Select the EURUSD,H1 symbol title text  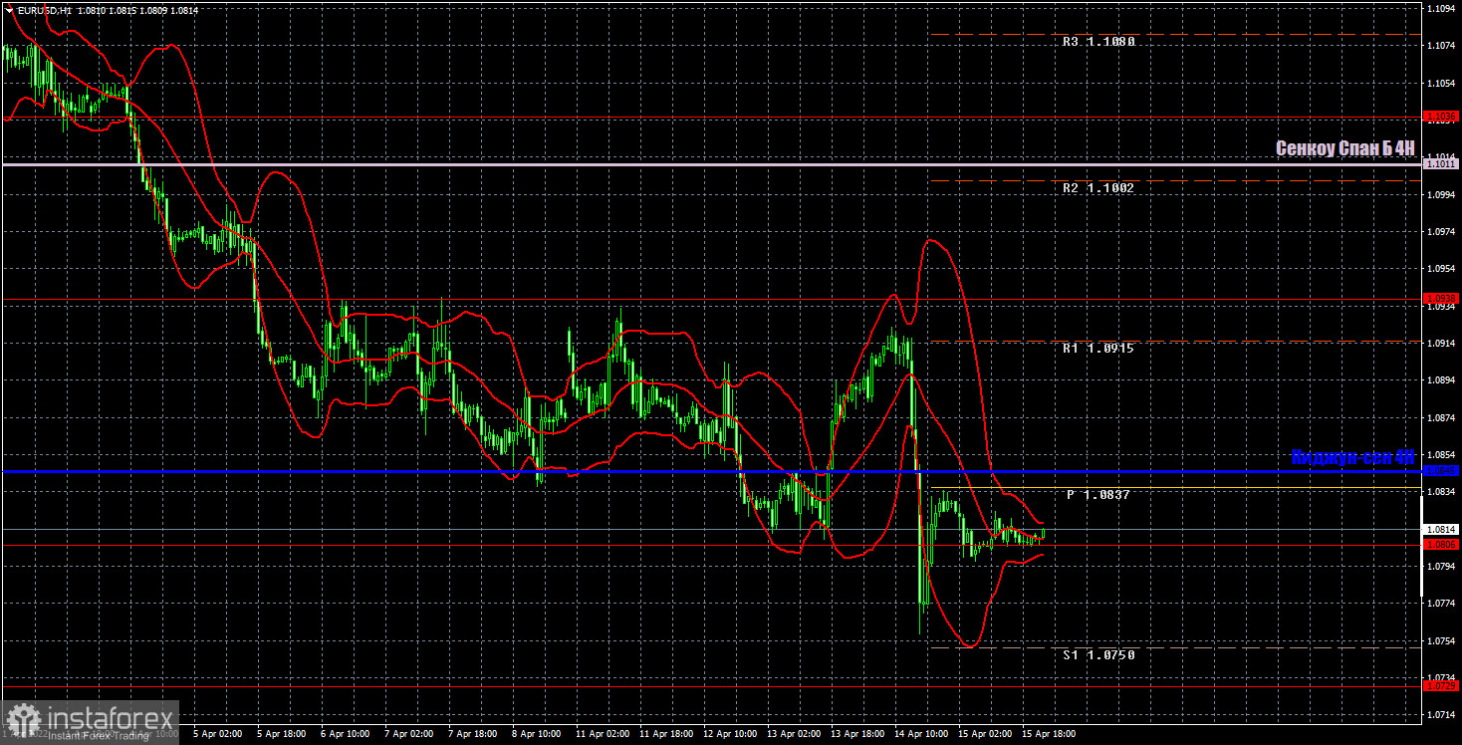pyautogui.click(x=44, y=10)
